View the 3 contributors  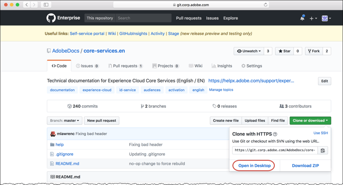[x=295, y=106]
